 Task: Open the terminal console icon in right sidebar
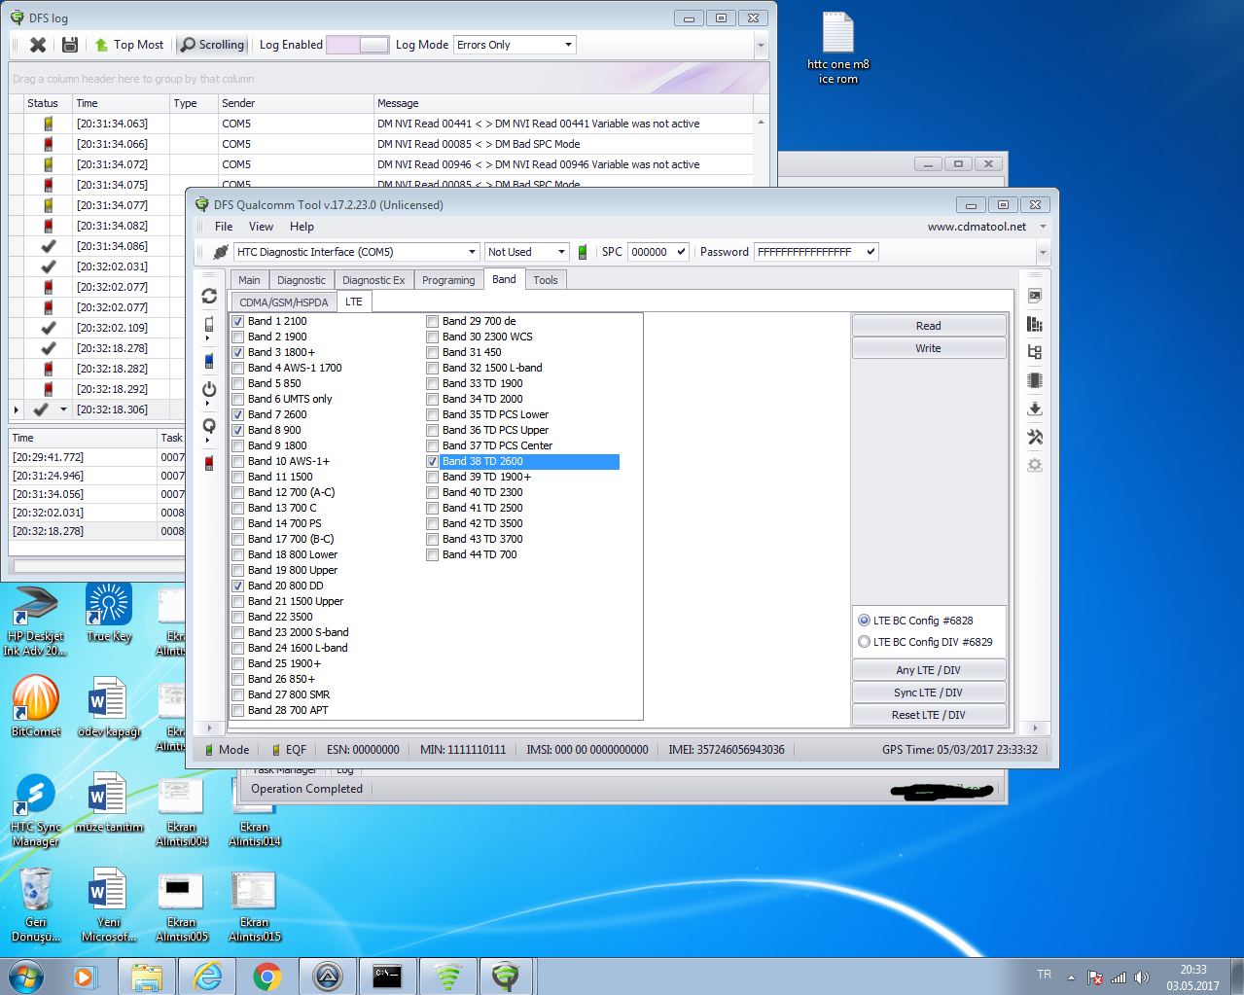[x=1035, y=296]
